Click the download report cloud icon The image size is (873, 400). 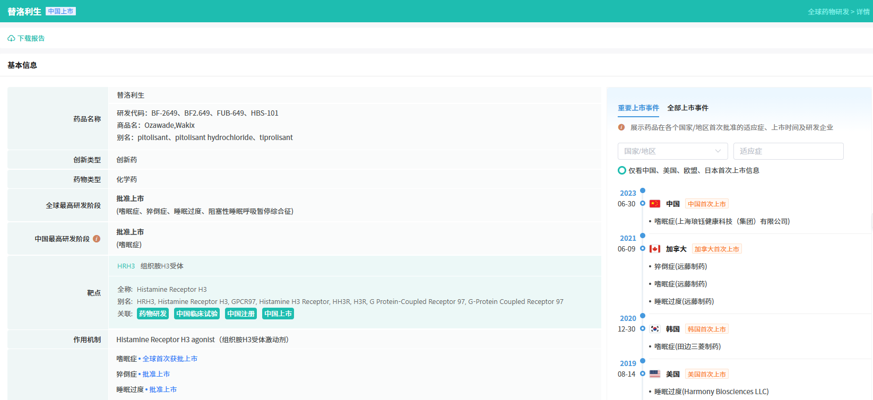(11, 39)
